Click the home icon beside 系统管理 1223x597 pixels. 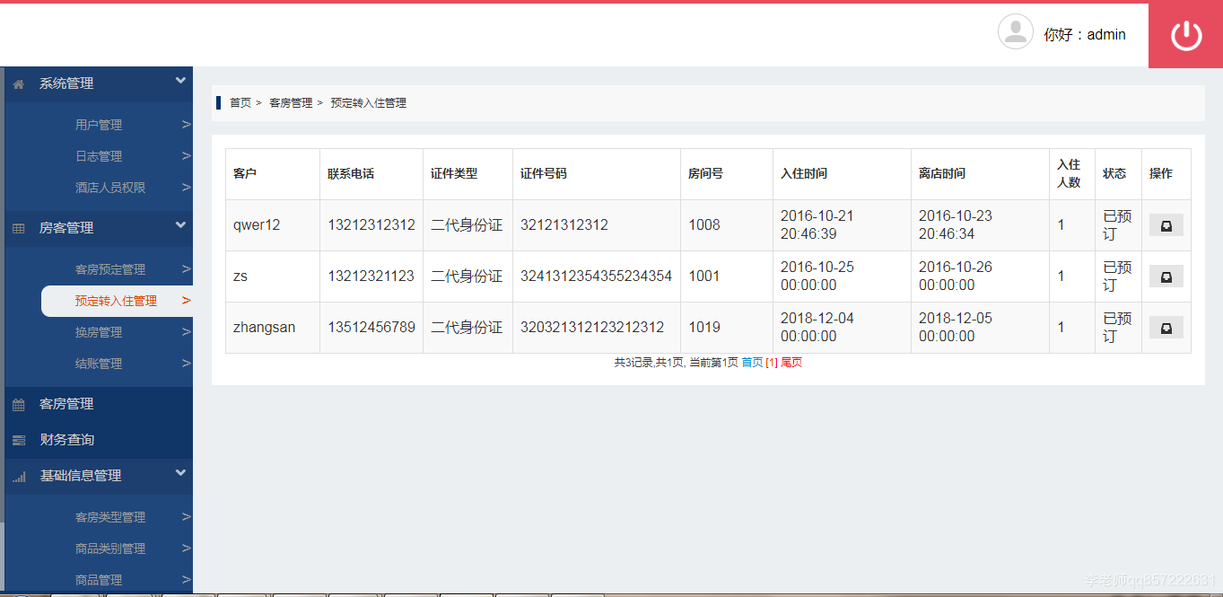(18, 83)
